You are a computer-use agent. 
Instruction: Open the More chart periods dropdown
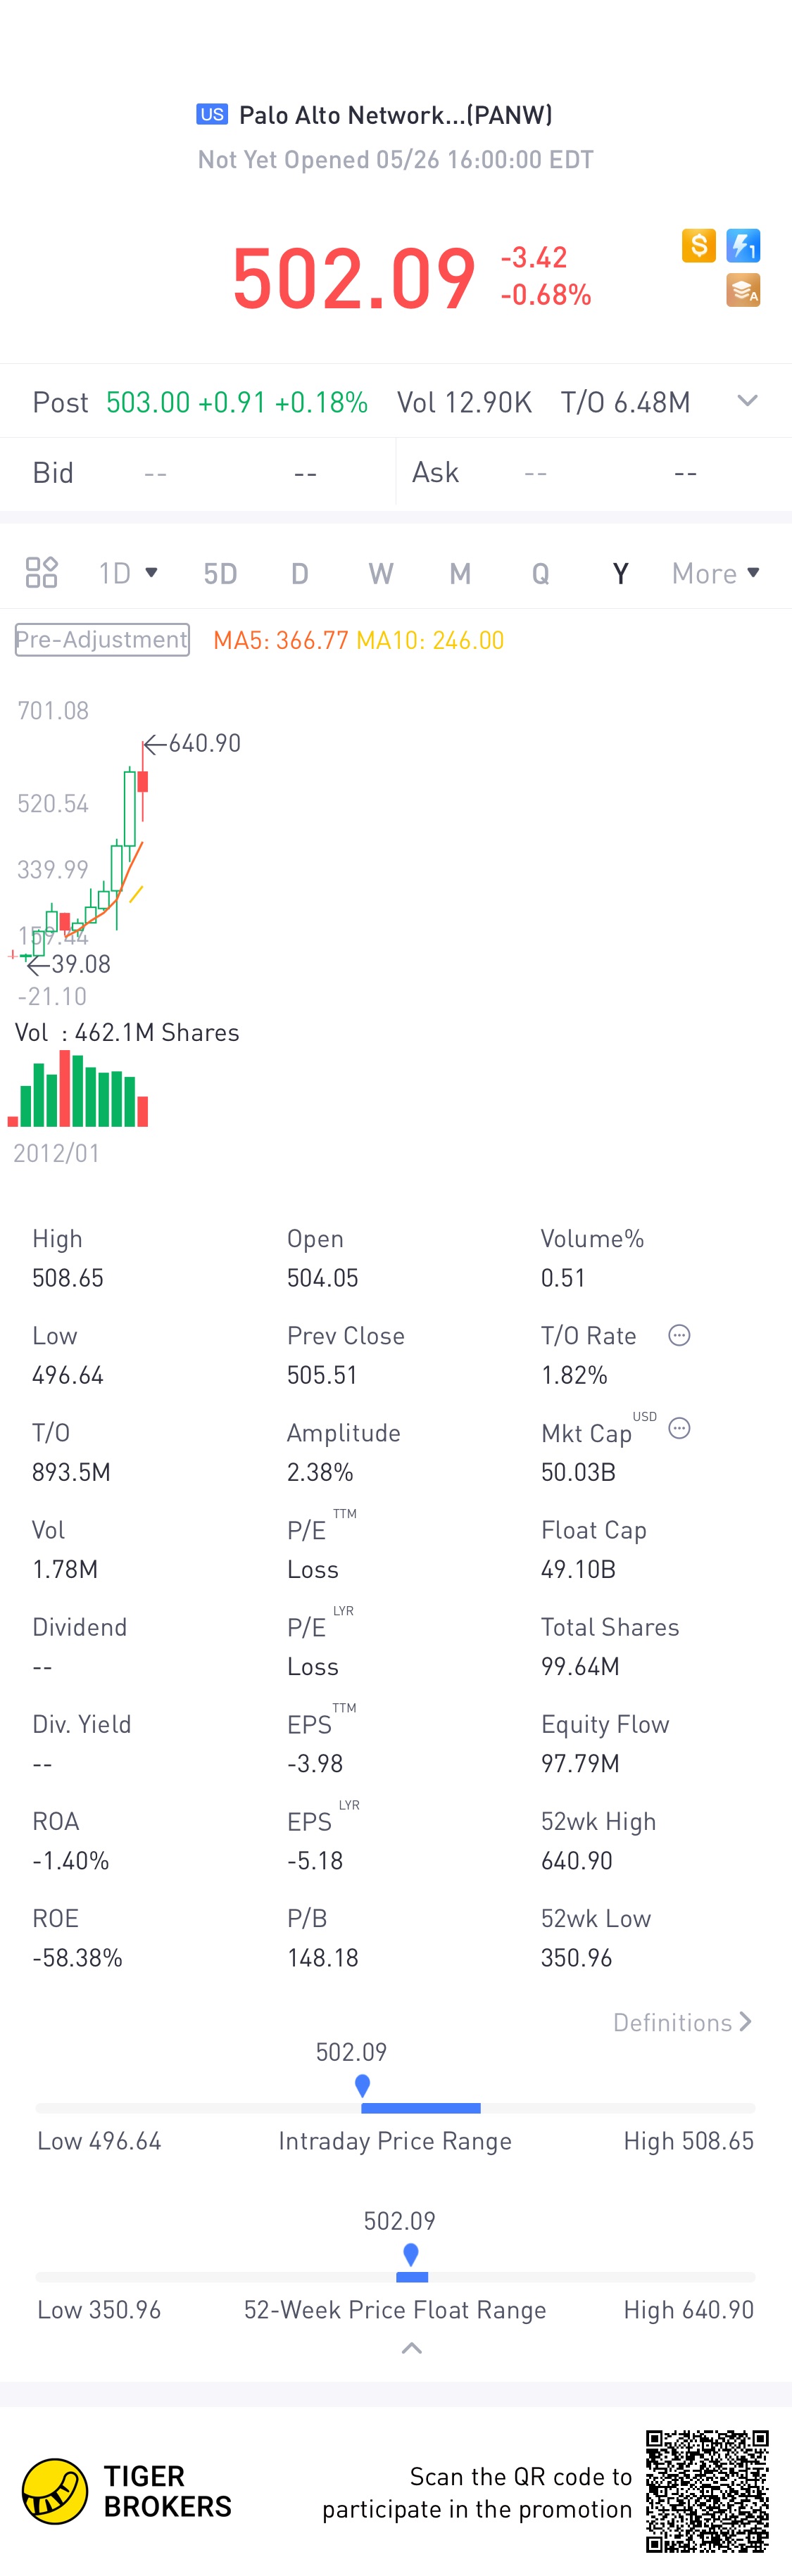716,573
